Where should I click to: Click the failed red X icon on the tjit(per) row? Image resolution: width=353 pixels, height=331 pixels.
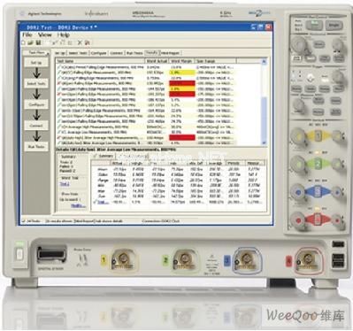59,83
